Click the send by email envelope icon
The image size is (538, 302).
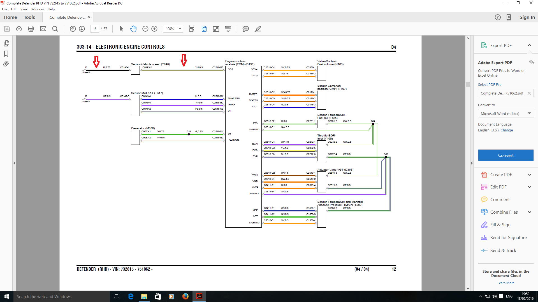[43, 29]
